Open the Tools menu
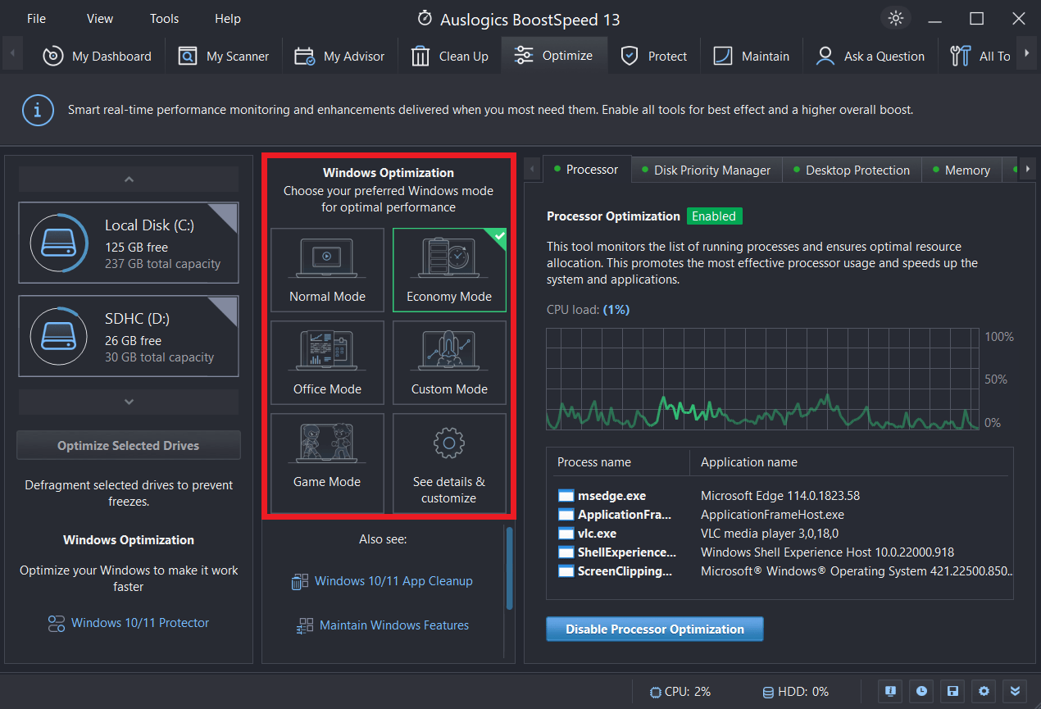Viewport: 1041px width, 709px height. (x=164, y=18)
